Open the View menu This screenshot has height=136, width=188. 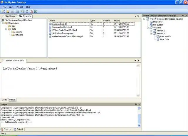point(11,7)
